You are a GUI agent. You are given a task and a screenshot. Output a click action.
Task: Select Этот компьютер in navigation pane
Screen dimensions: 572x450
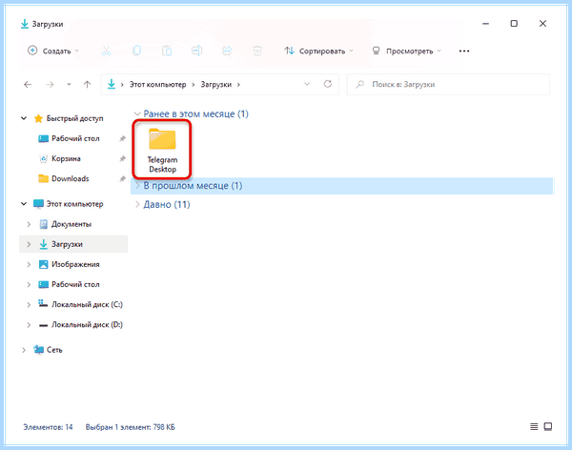74,204
